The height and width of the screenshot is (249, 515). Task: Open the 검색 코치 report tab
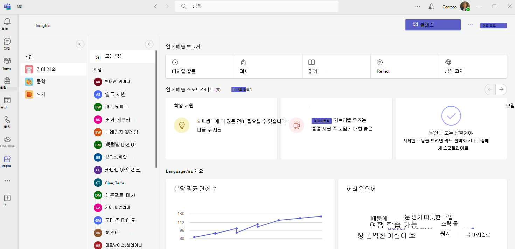(473, 66)
